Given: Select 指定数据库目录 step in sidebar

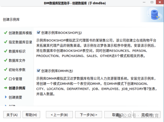Looking at the screenshot, I should (20, 42).
